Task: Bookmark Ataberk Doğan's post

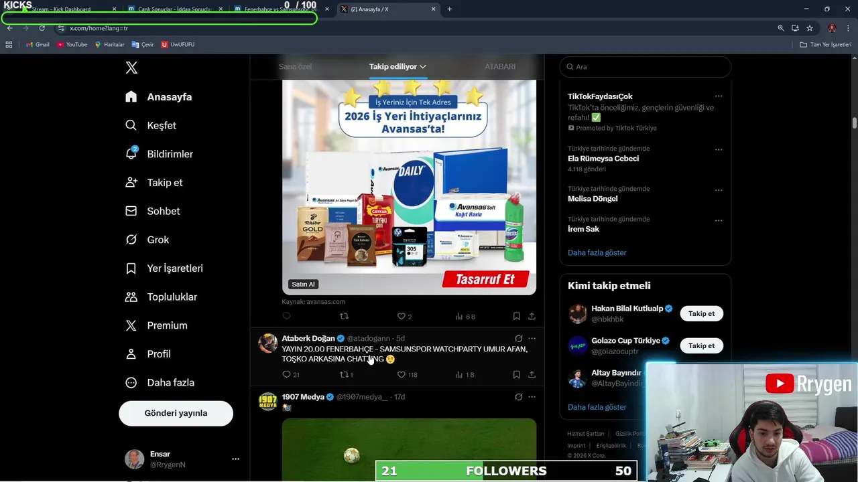Action: click(516, 375)
